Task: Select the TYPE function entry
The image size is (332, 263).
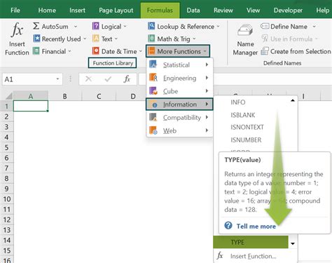Action: click(251, 242)
